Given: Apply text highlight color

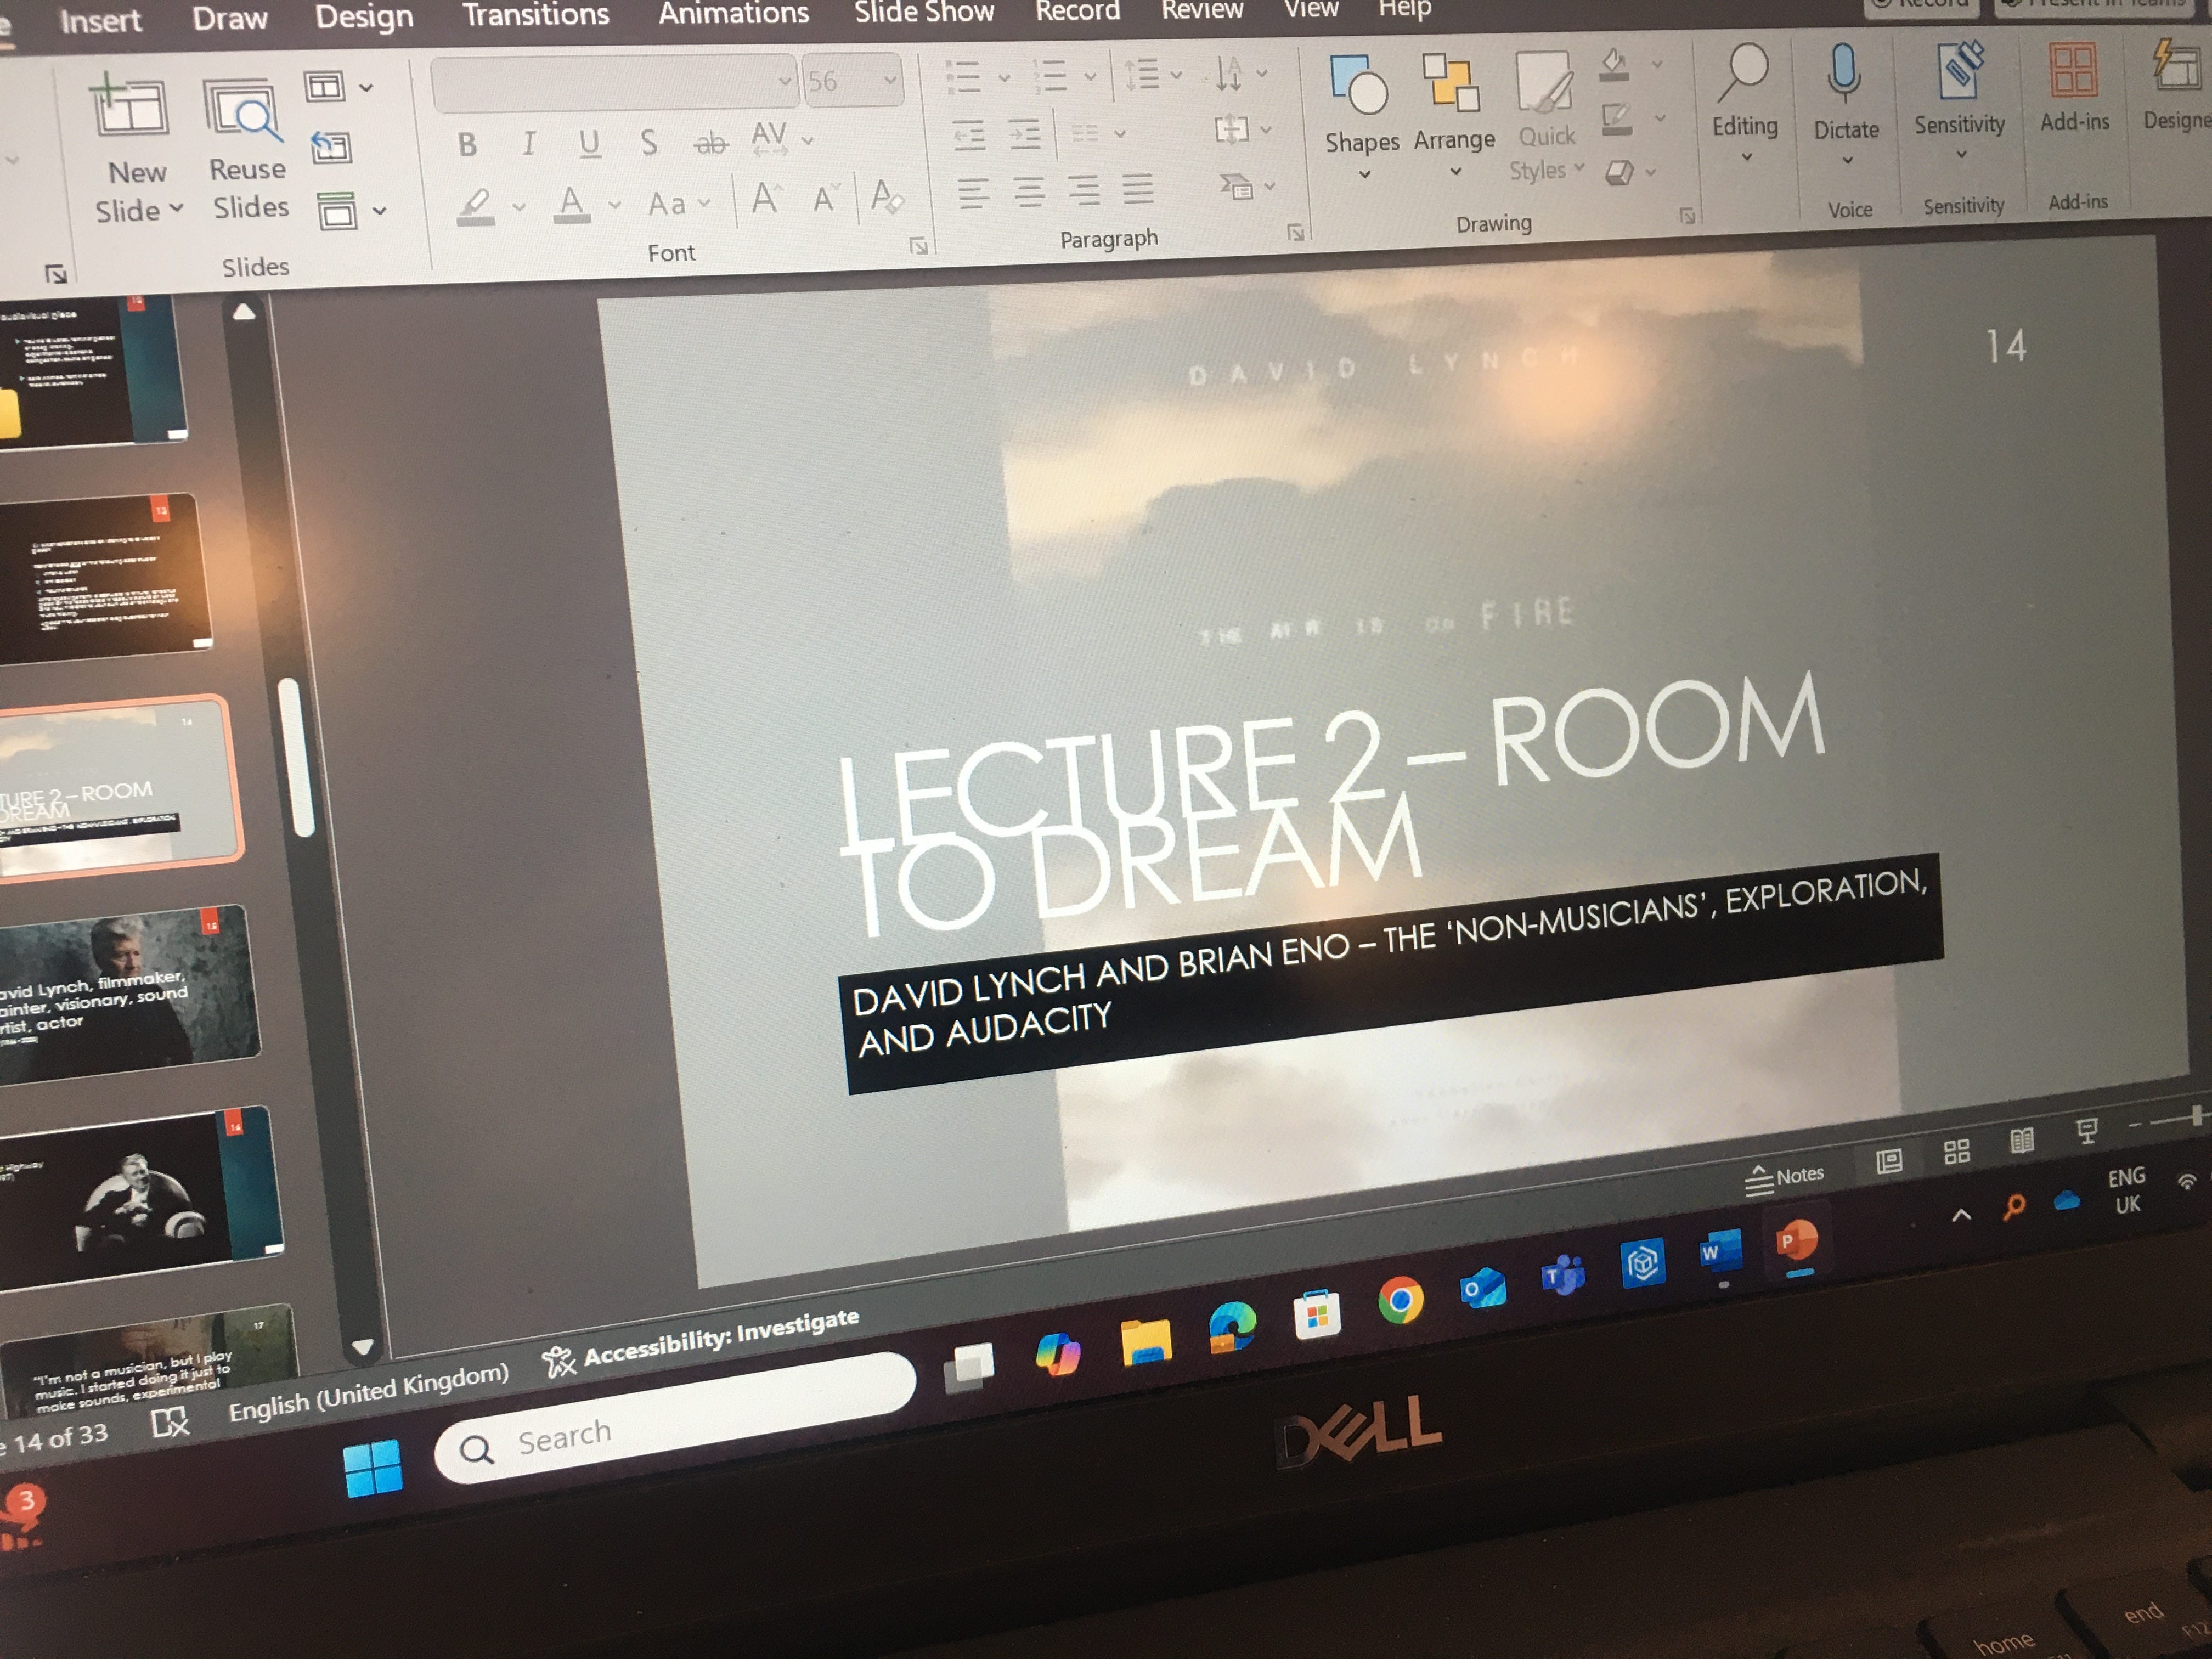Looking at the screenshot, I should (x=475, y=207).
